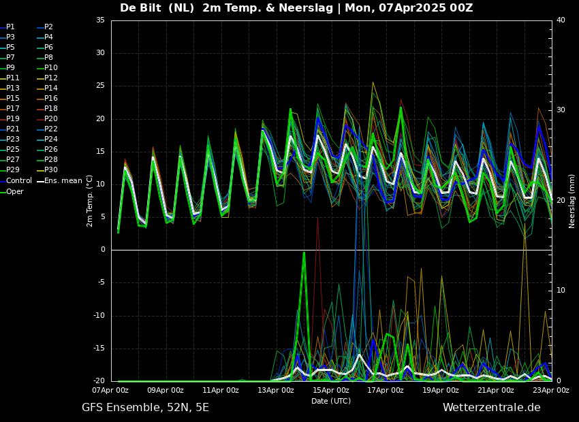Click the Date (UTC) axis title

tap(331, 401)
